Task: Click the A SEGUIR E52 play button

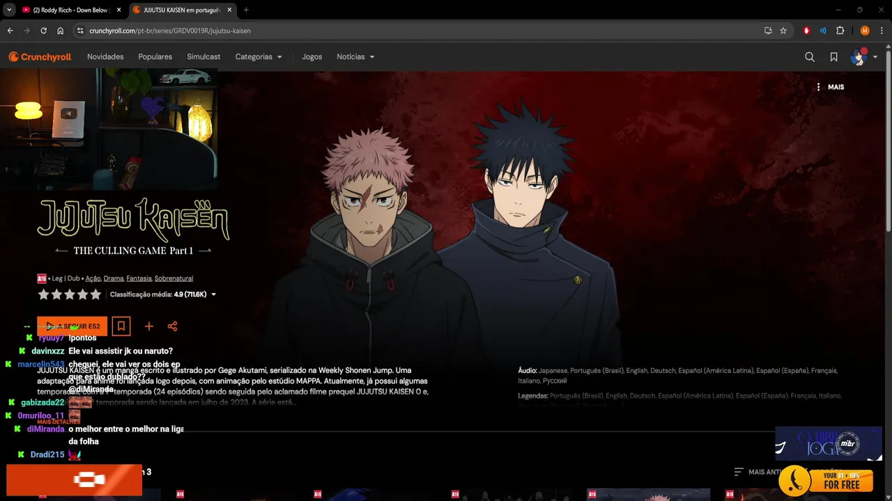Action: tap(72, 326)
